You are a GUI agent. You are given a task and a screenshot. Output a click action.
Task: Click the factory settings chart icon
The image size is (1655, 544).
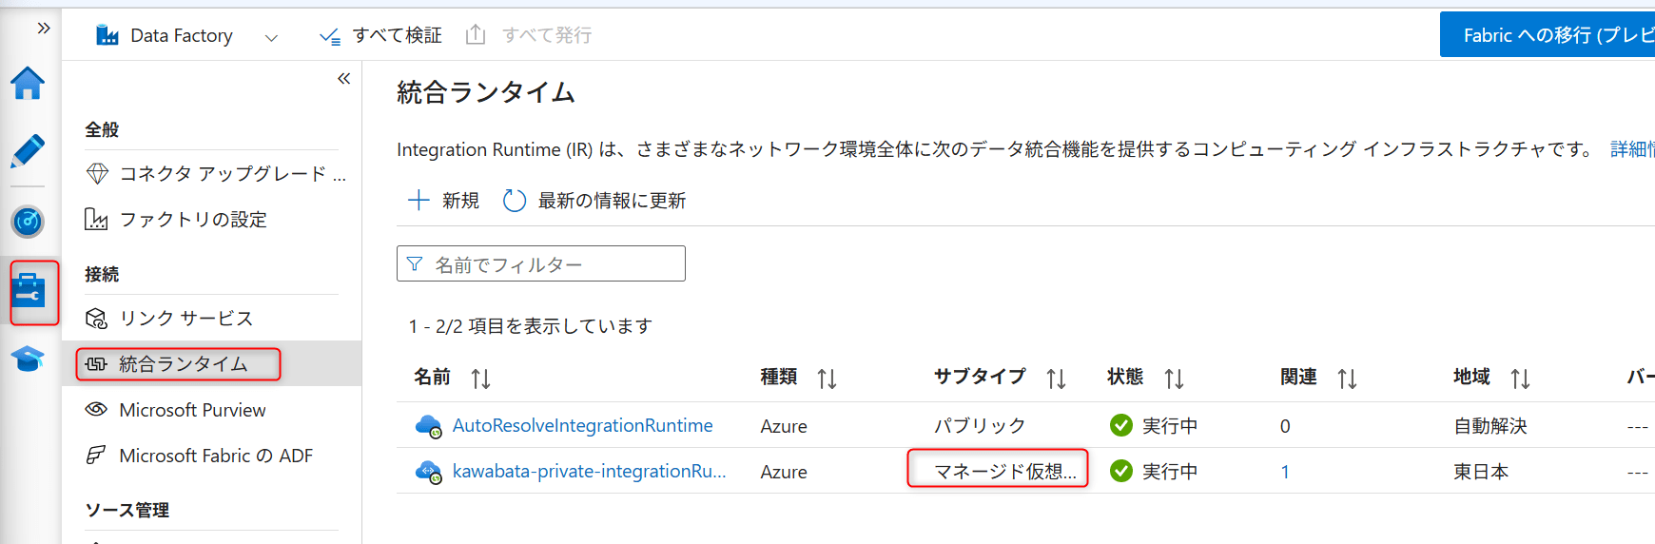pos(96,220)
